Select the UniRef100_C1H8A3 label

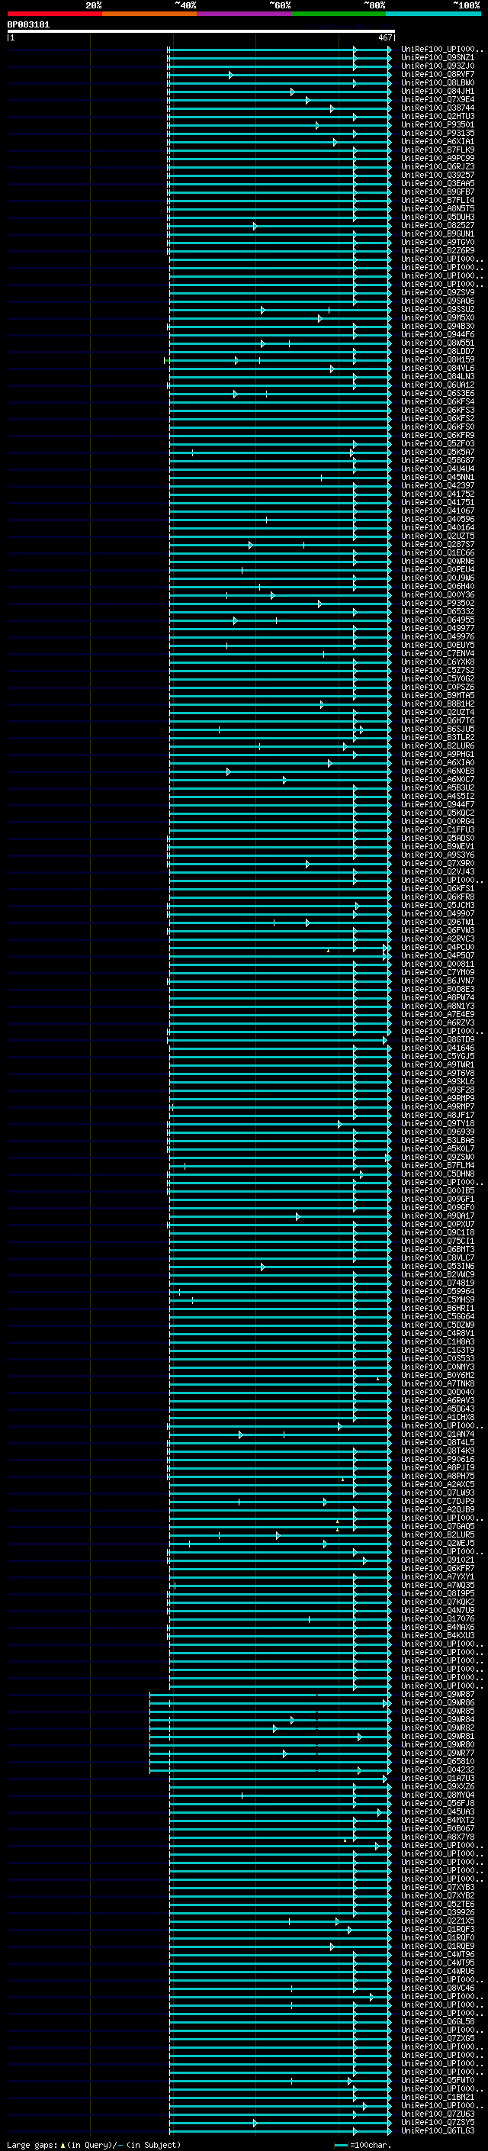click(x=438, y=1342)
